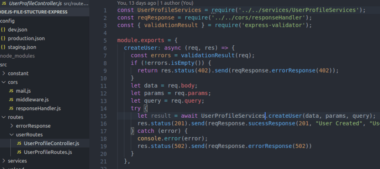Click 'console.error(error)' on line 18
Viewport: 380px width, 169px height.
[x=171, y=138]
